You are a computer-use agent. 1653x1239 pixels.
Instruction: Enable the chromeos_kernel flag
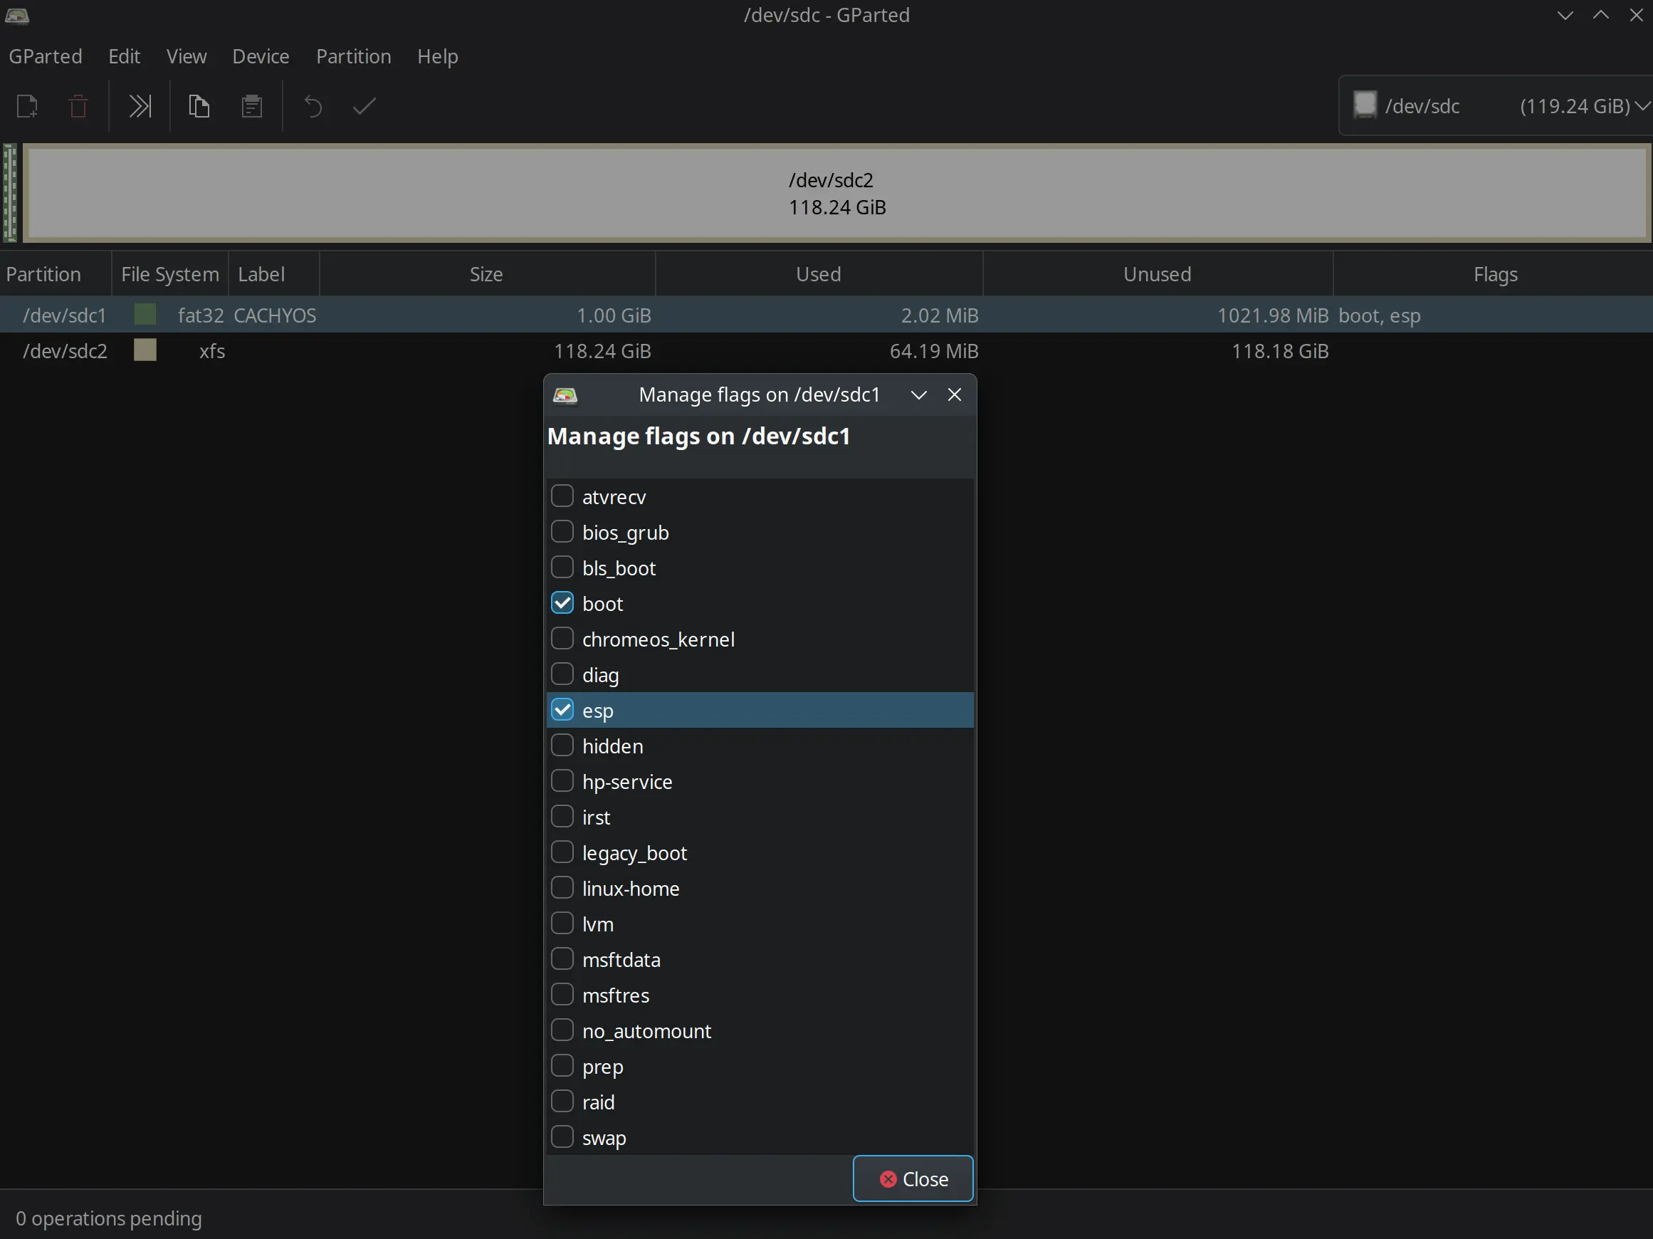click(x=562, y=638)
